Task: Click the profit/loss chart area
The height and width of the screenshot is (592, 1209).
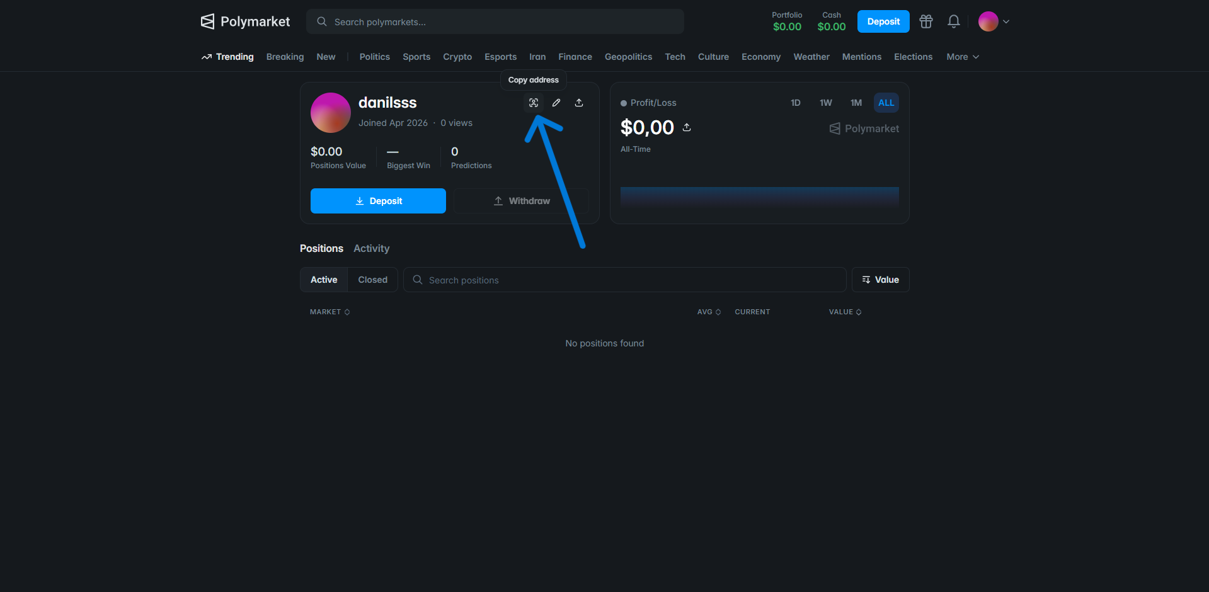Action: [760, 198]
